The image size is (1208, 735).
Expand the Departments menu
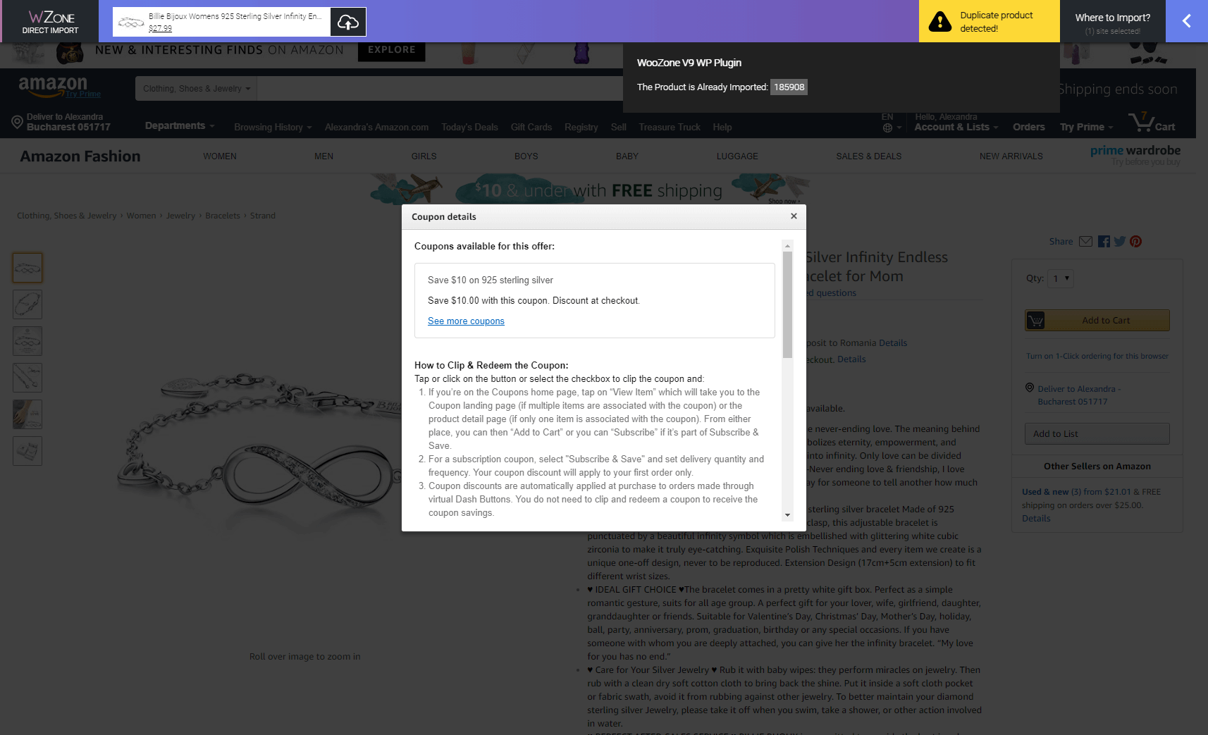point(180,125)
